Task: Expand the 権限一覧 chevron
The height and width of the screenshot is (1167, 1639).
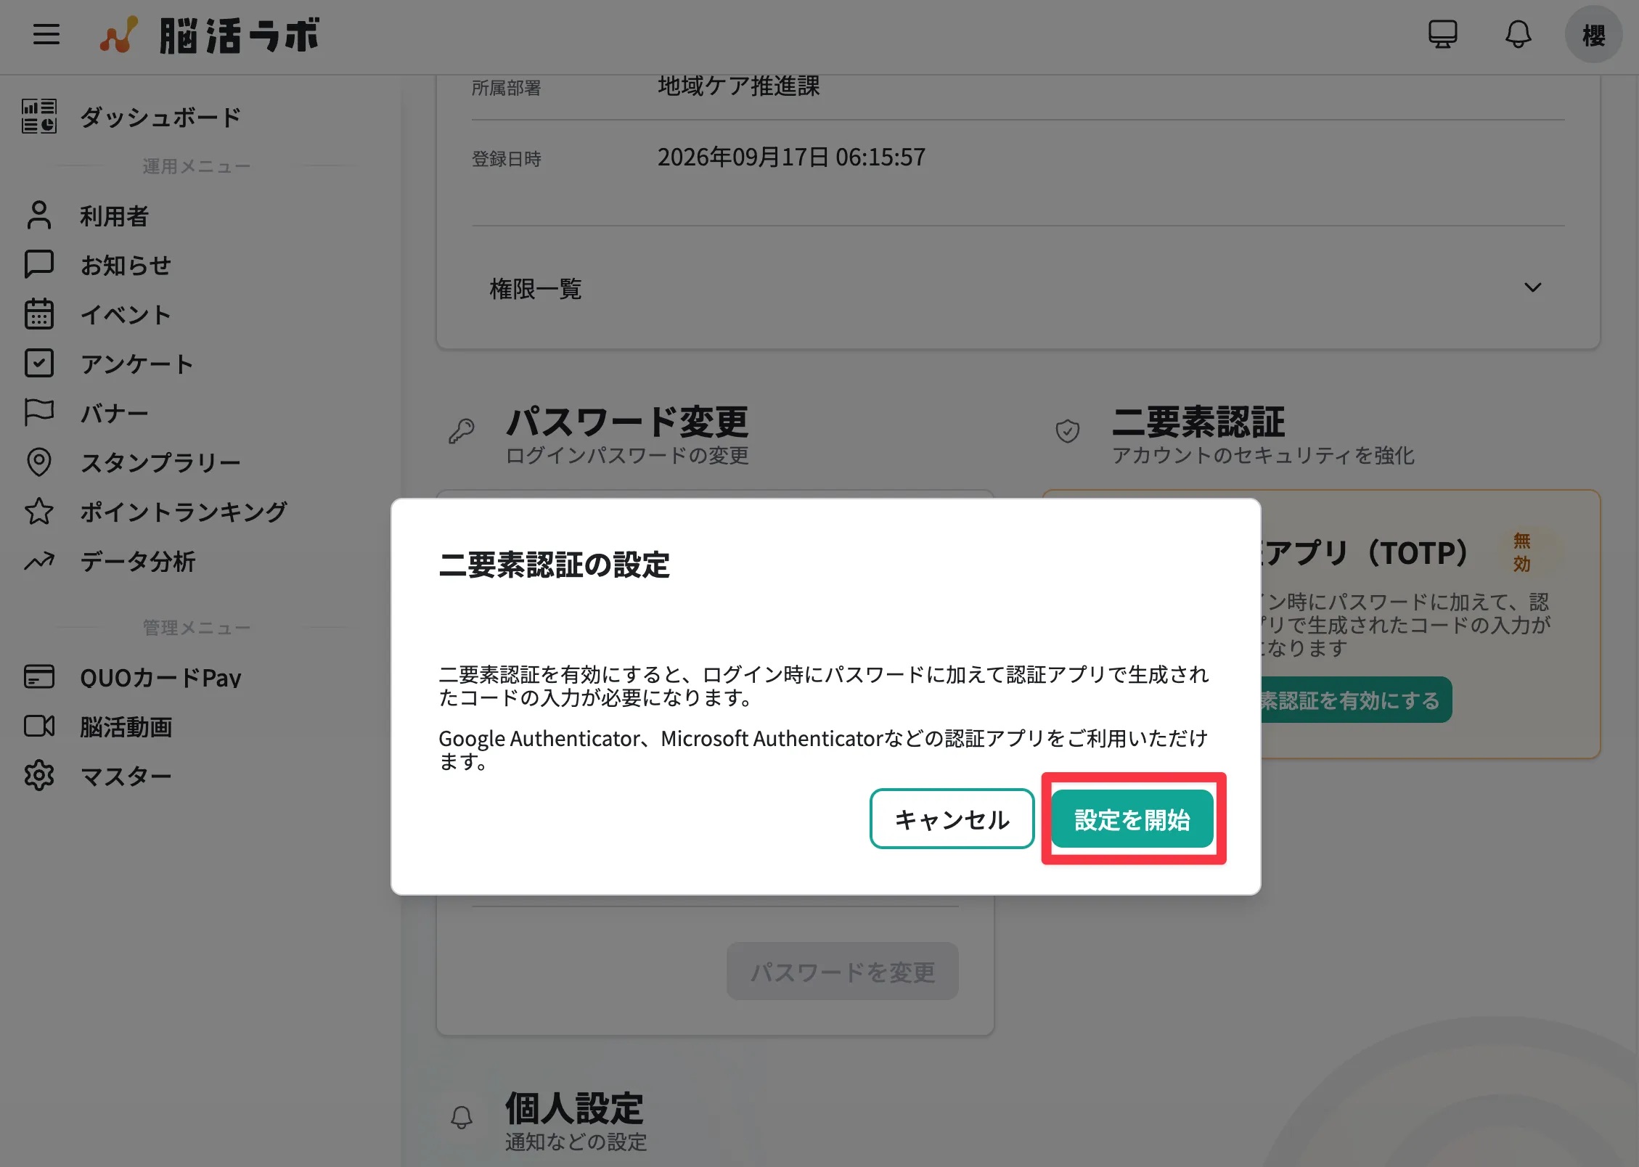Action: tap(1532, 287)
